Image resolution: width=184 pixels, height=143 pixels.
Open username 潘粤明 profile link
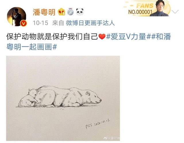(44, 12)
